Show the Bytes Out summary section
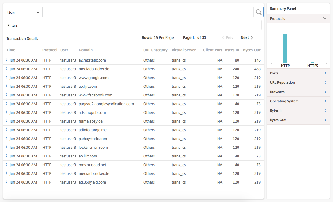This screenshot has width=333, height=202. click(298, 120)
